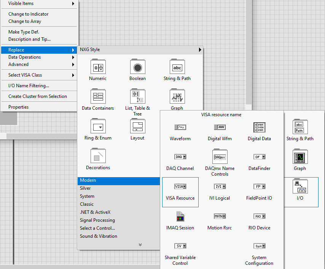Click the horizontal scrollbar under the context menu
Screen dimensions: 325x269
tap(41, 136)
